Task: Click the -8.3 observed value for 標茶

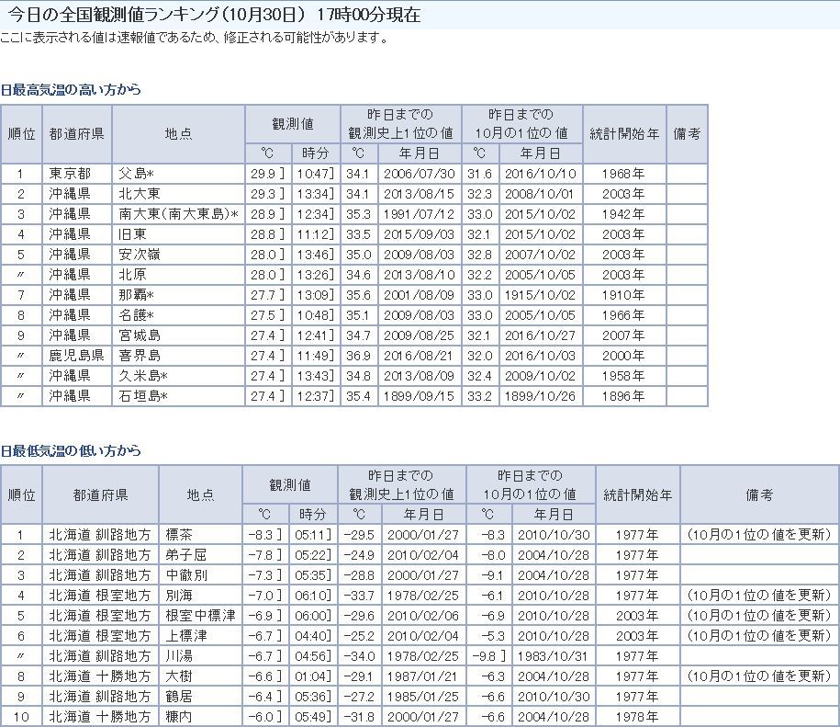Action: [x=261, y=534]
